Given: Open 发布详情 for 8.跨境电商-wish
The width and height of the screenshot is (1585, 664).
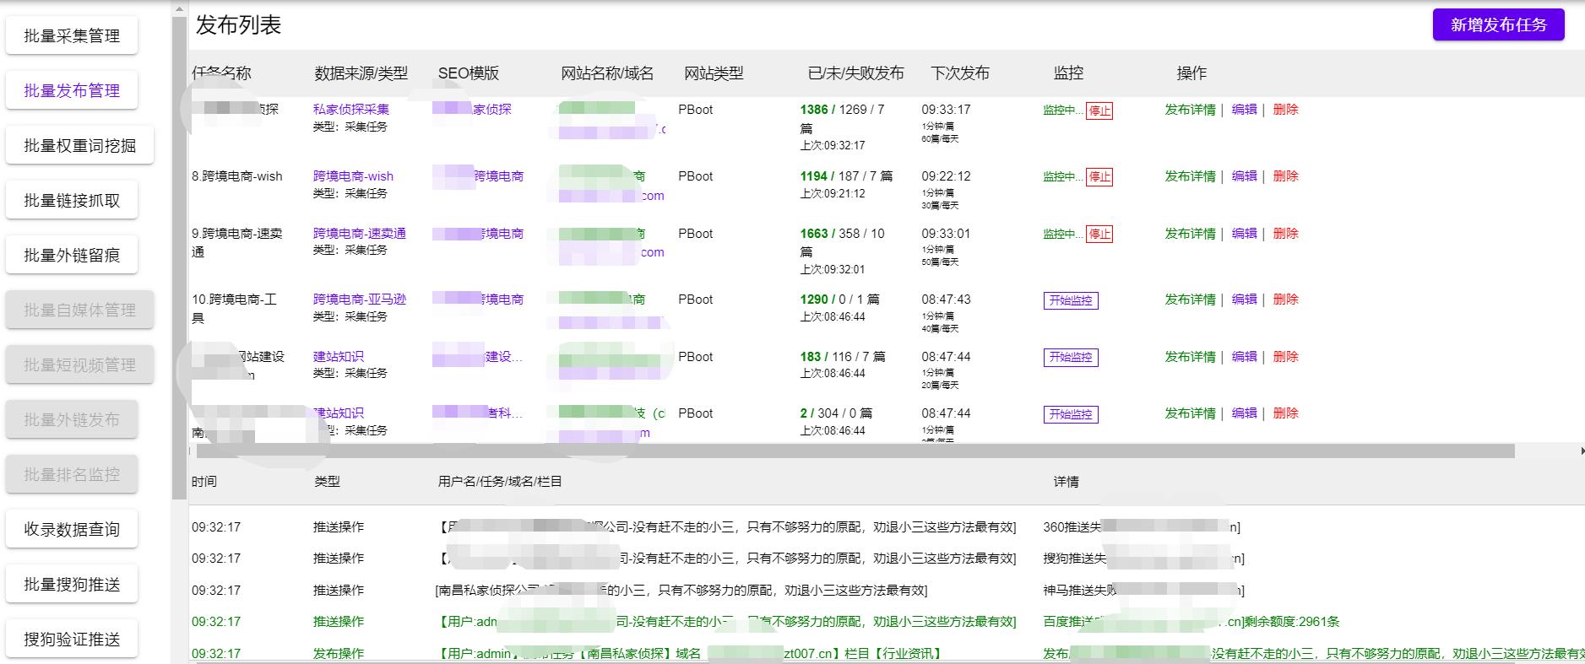Looking at the screenshot, I should [1190, 176].
